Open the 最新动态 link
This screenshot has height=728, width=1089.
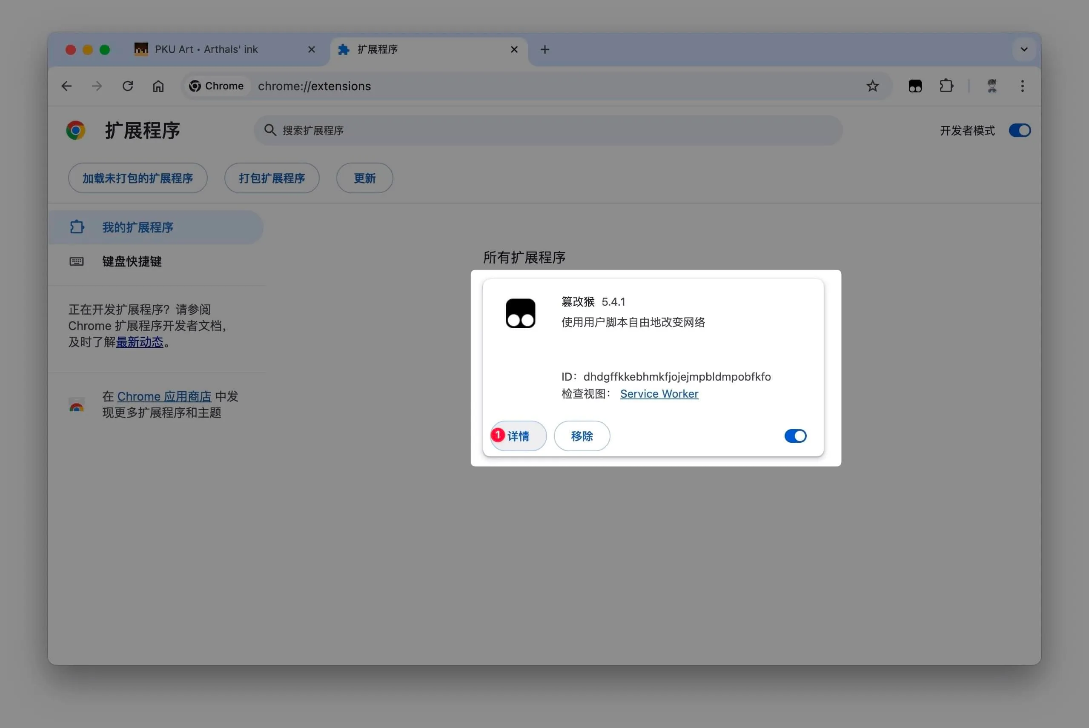[140, 342]
